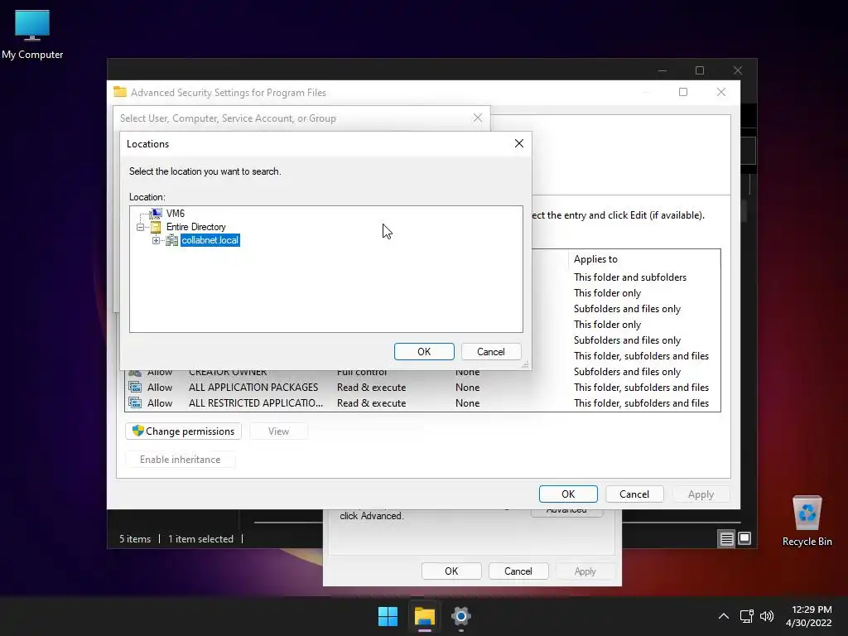Viewport: 848px width, 636px height.
Task: Open Settings from the taskbar
Action: point(460,616)
